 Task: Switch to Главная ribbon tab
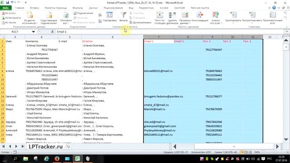pos(19,8)
